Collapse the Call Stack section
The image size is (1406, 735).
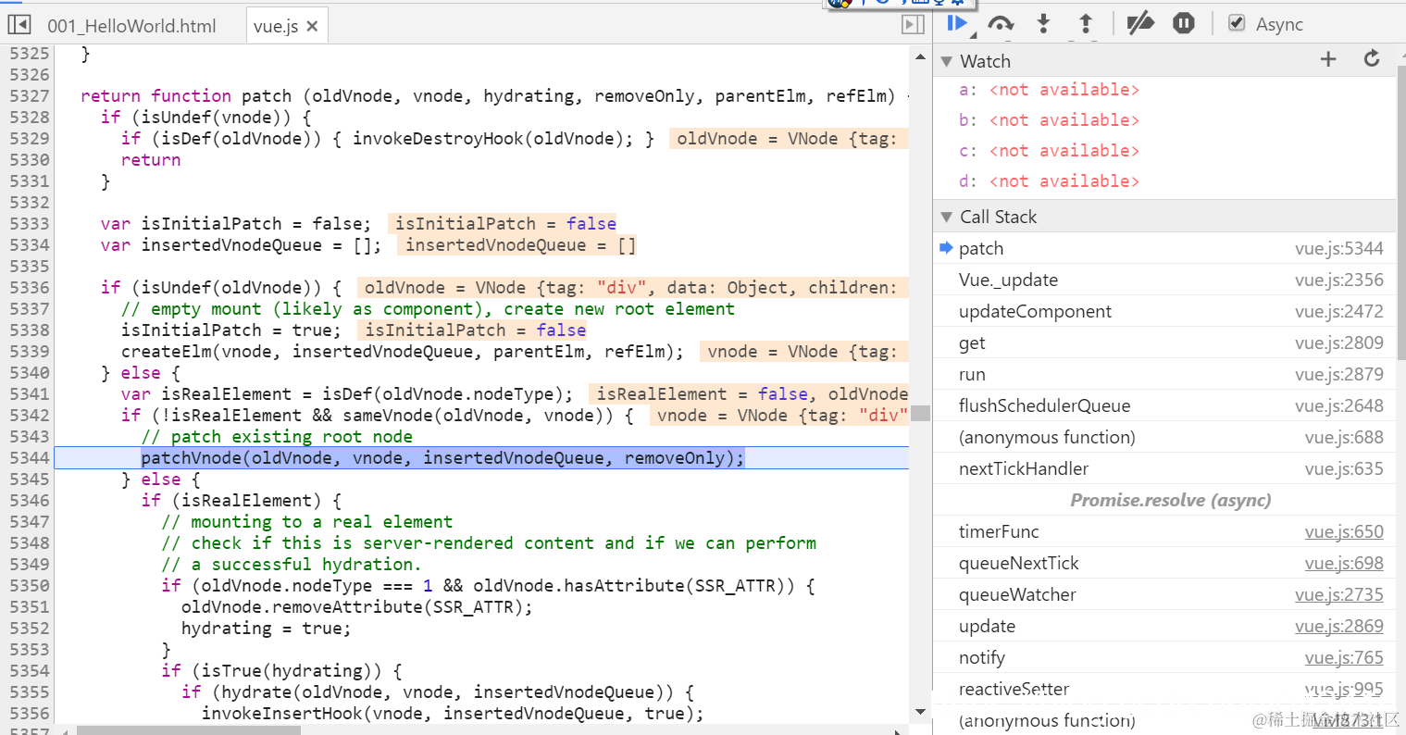tap(946, 217)
